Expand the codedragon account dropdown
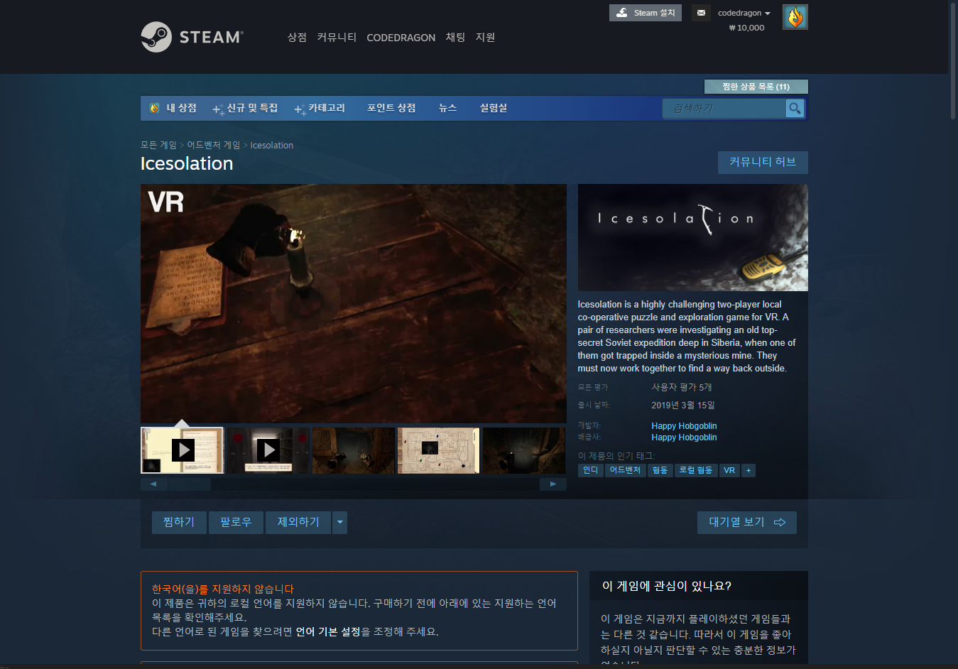The height and width of the screenshot is (669, 958). [x=744, y=13]
